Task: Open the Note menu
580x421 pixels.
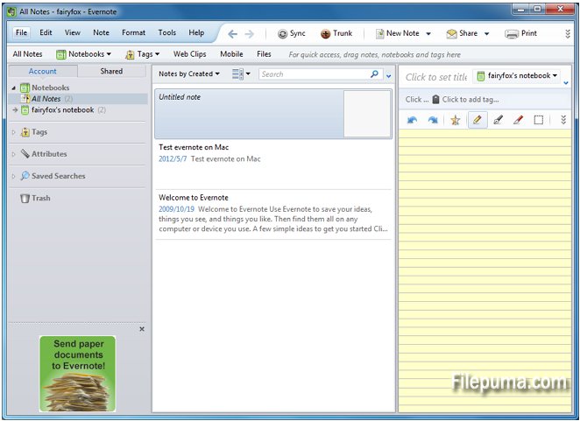Action: (x=101, y=32)
